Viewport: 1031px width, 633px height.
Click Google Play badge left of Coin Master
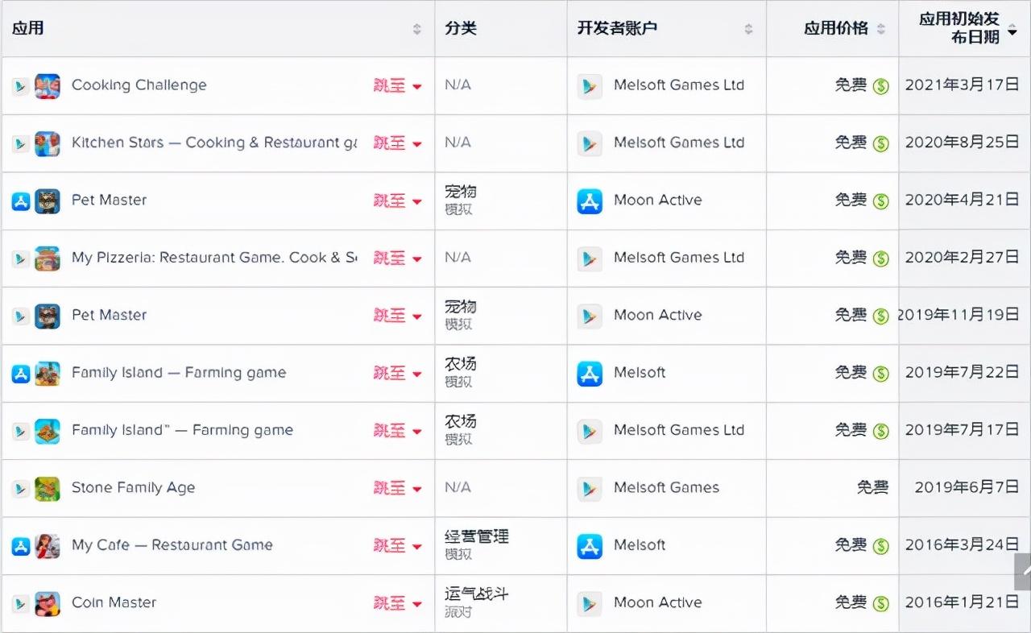21,604
